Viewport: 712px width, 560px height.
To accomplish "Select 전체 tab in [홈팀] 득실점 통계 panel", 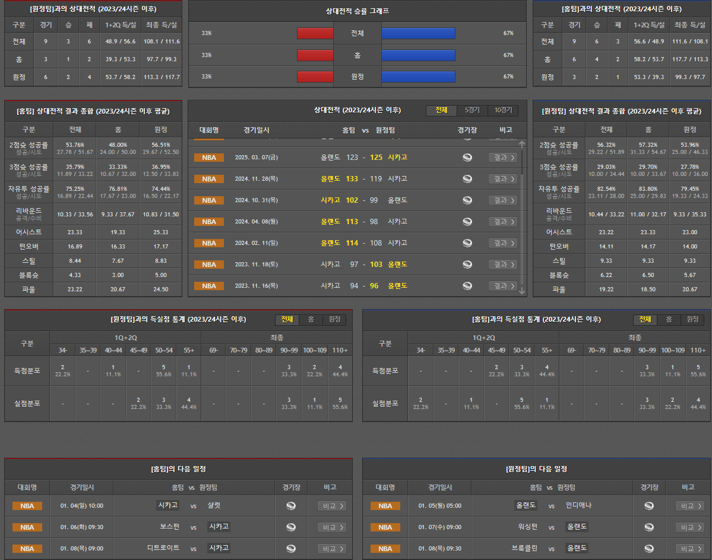I will [645, 320].
